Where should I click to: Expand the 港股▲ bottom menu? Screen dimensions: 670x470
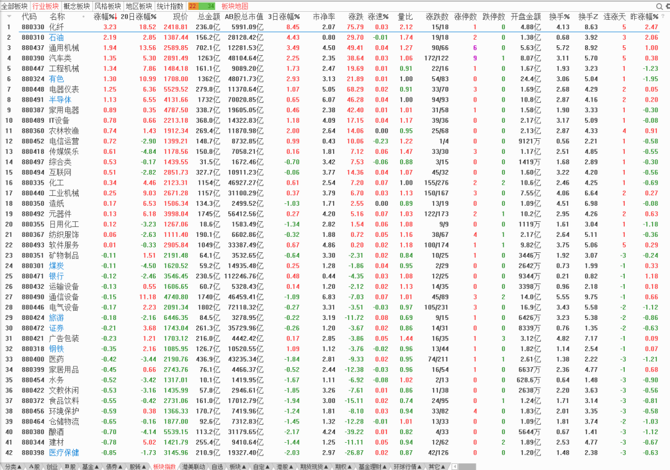point(285,466)
